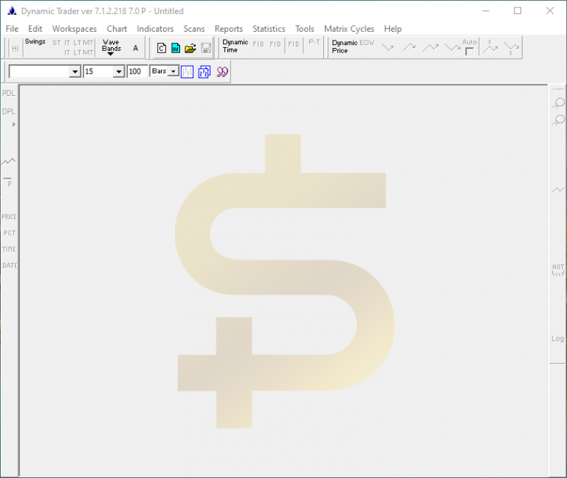Click the purple double-swirl icon

click(221, 72)
